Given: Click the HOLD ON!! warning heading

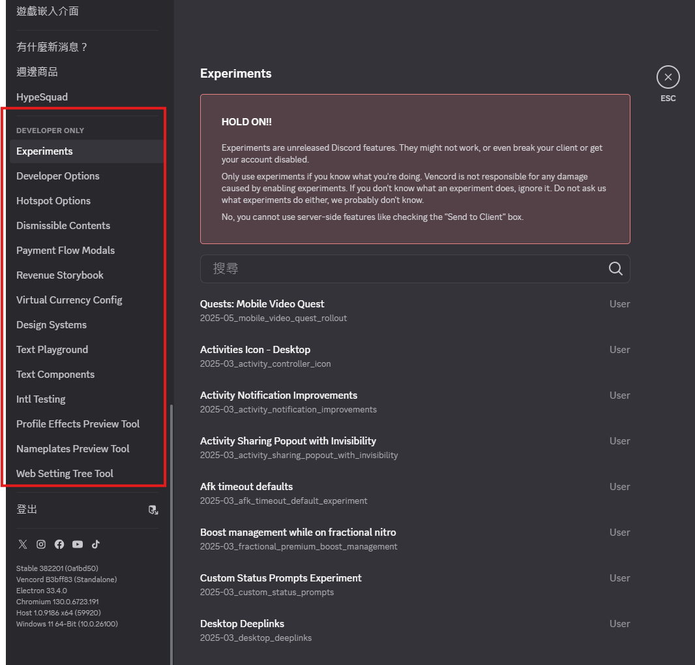Looking at the screenshot, I should pos(246,122).
